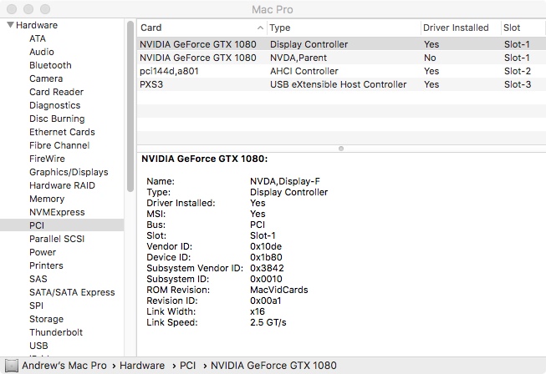Select the Hardware category label

click(x=37, y=25)
